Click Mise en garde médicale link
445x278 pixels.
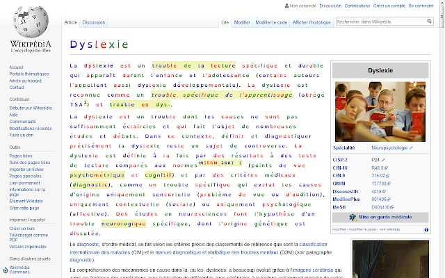point(385,217)
